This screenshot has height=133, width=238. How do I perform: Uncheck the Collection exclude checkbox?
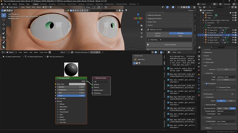point(230,13)
